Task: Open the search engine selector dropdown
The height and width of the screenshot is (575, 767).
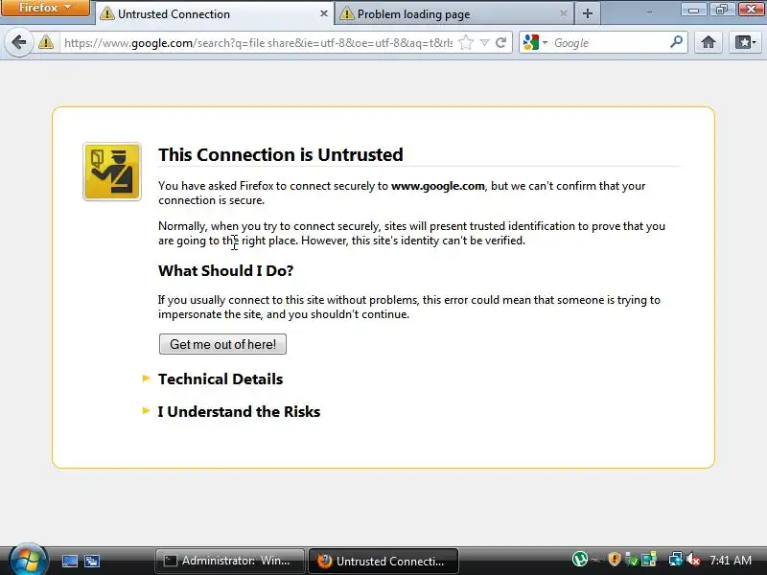Action: (535, 43)
